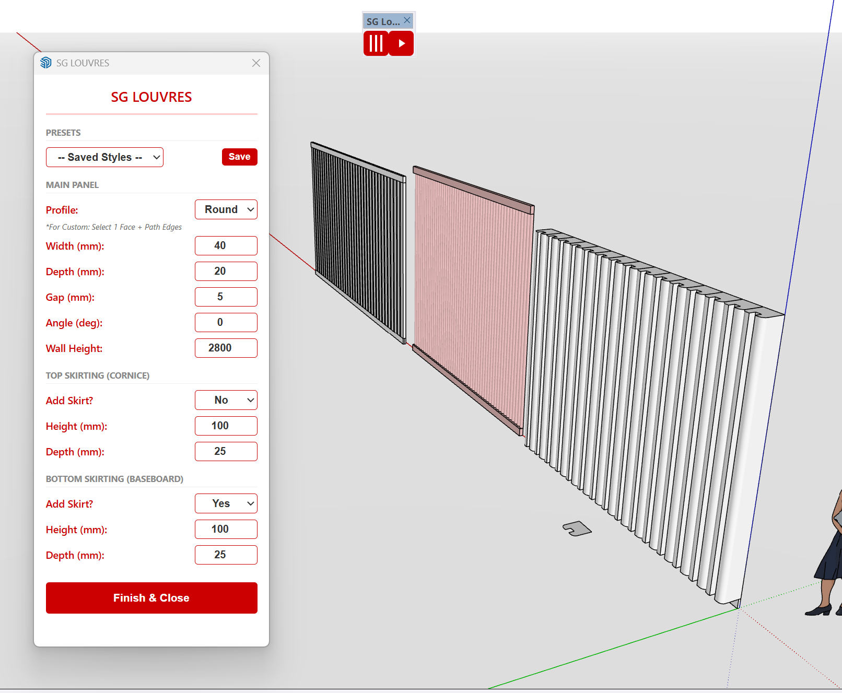Click the baseboard Depth (mm) field
This screenshot has width=842, height=693.
(226, 555)
